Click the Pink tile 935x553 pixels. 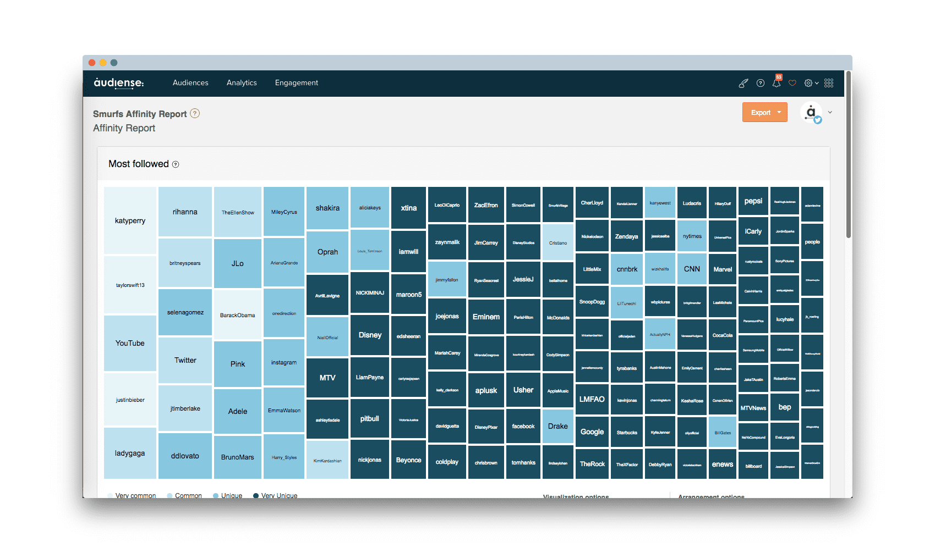[x=238, y=364]
